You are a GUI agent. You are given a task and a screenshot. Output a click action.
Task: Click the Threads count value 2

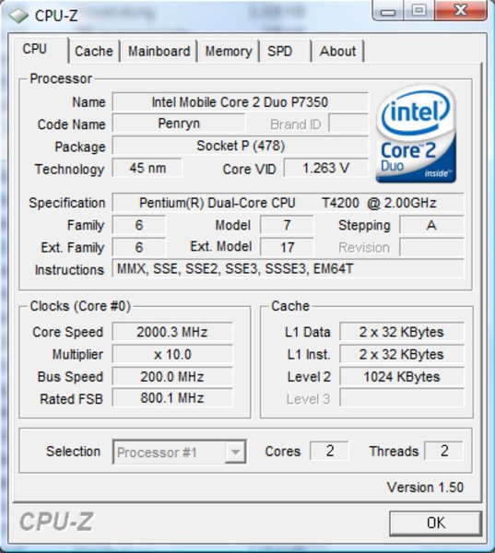[444, 451]
